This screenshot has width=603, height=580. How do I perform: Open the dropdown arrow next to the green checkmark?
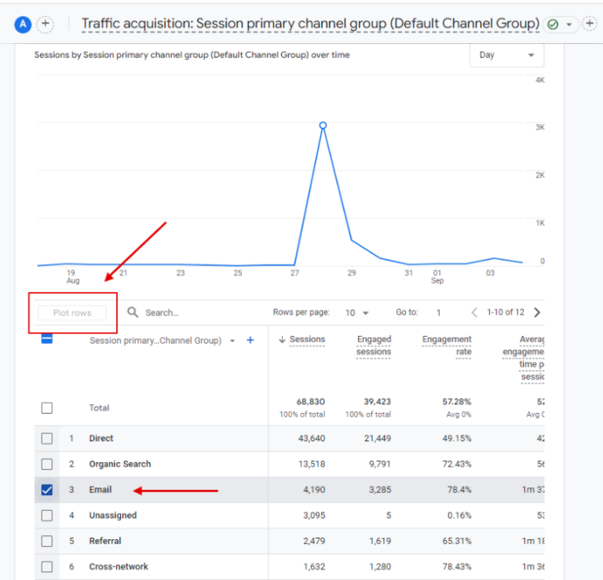(x=568, y=24)
